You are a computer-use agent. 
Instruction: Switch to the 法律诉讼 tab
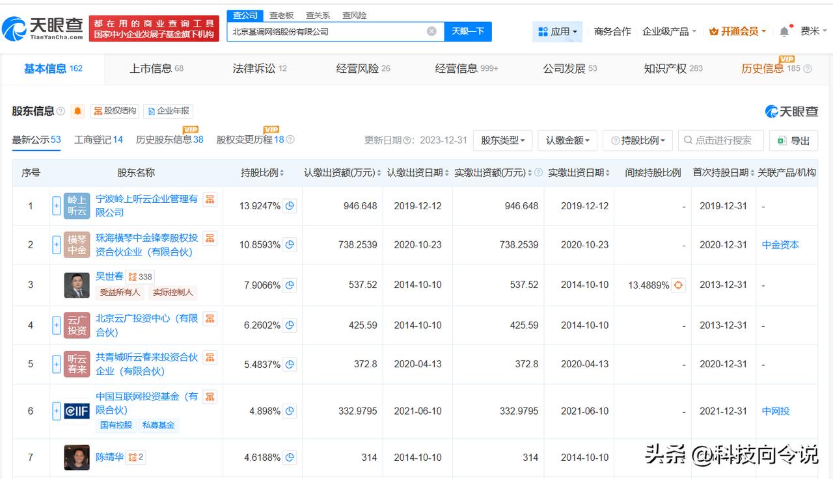point(260,68)
